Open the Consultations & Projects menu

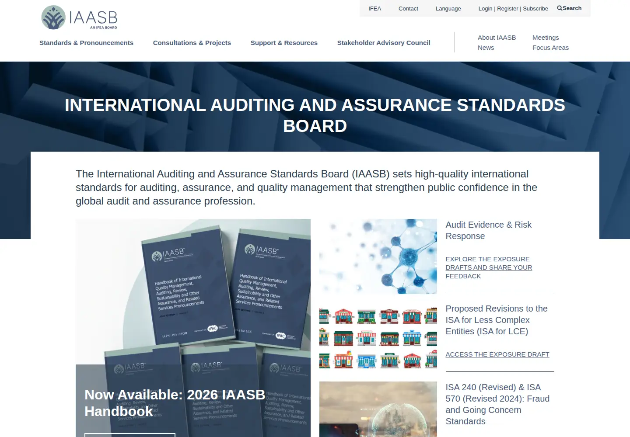coord(192,43)
